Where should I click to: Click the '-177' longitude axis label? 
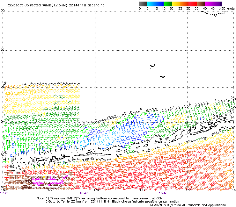[x=49, y=190]
